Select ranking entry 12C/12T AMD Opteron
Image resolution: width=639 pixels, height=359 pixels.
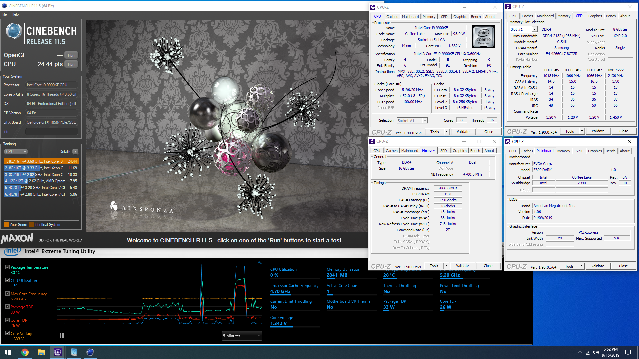coord(41,181)
